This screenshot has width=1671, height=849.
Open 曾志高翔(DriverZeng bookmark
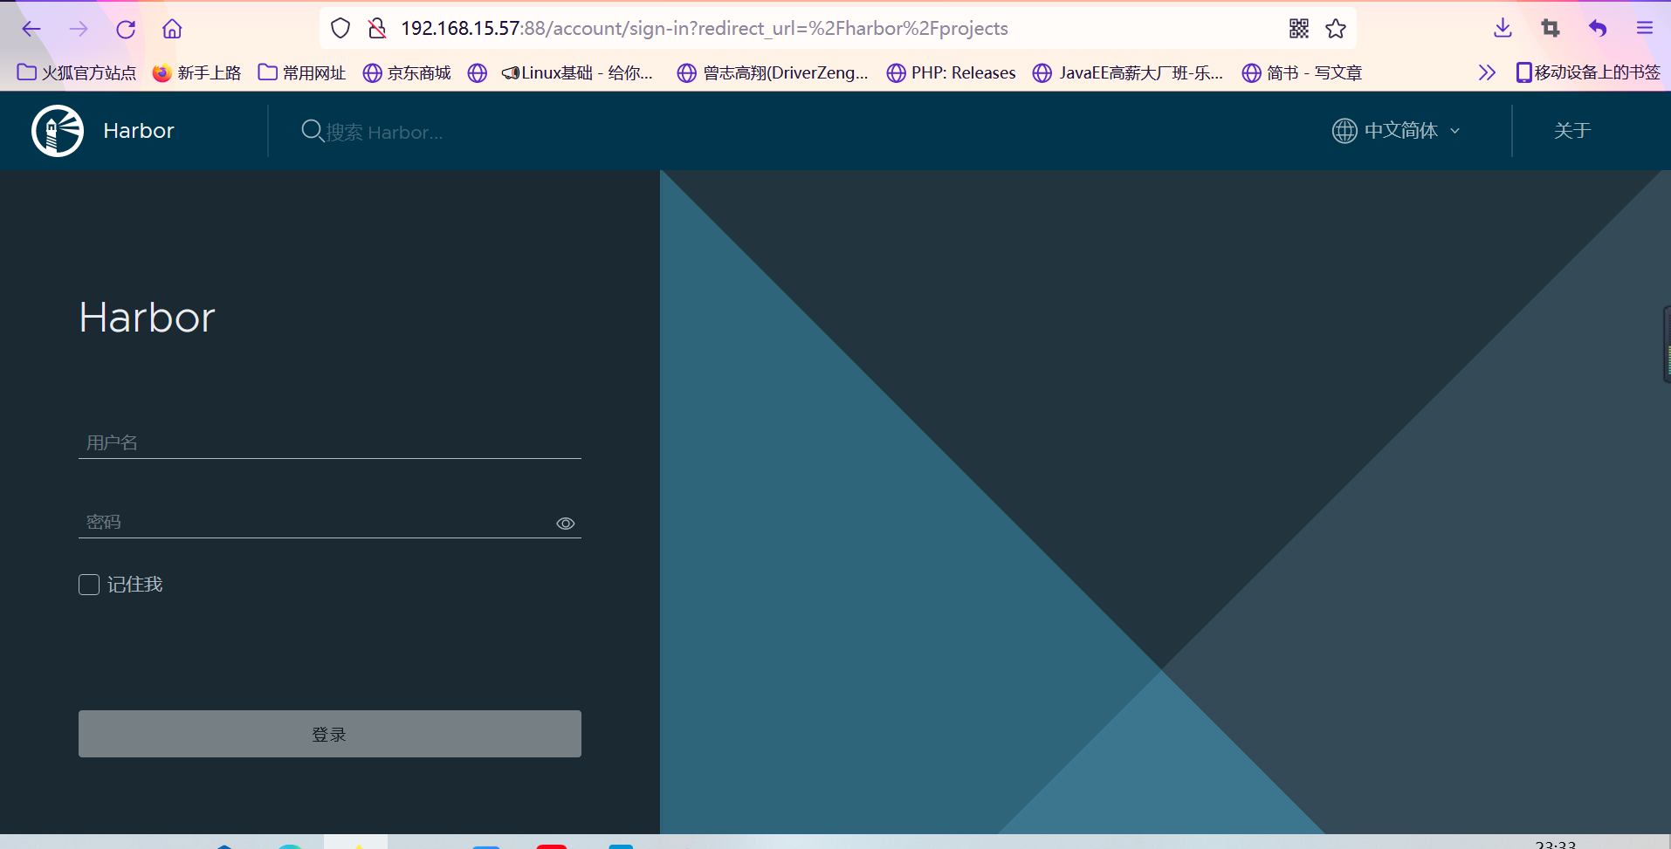coord(773,72)
